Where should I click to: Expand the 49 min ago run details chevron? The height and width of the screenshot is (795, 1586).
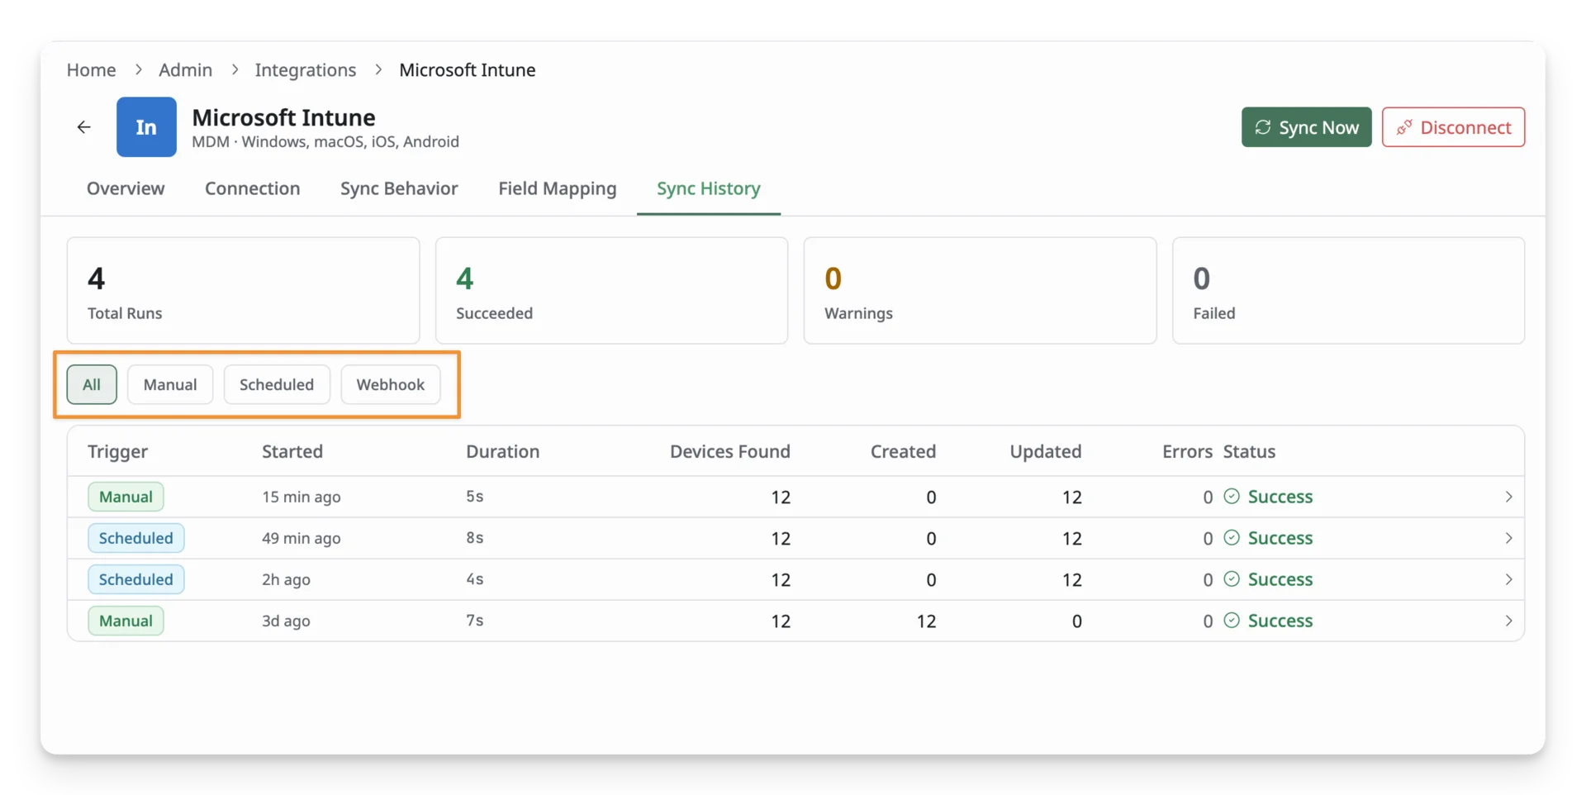pyautogui.click(x=1508, y=538)
